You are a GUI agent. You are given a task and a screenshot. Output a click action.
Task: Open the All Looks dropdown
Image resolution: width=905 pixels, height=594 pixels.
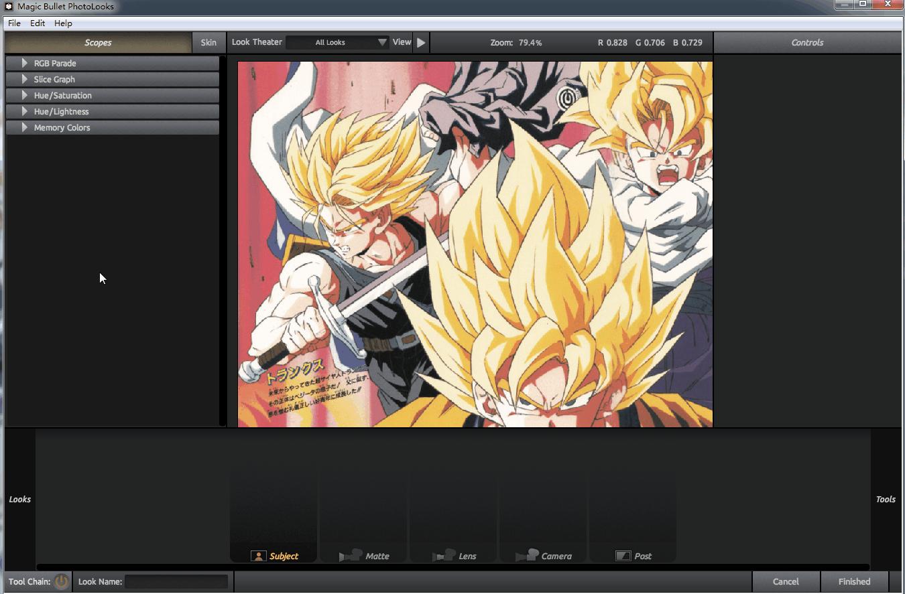coord(337,42)
